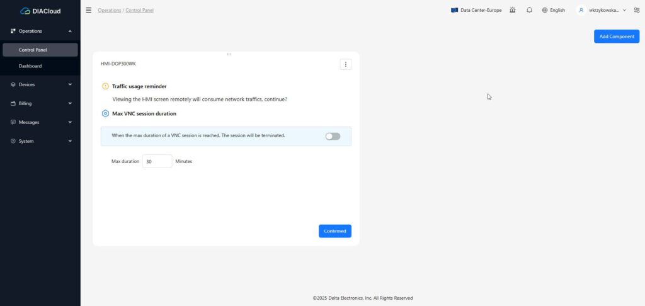Click the Operations breadcrumb link
This screenshot has width=645, height=306.
[109, 10]
